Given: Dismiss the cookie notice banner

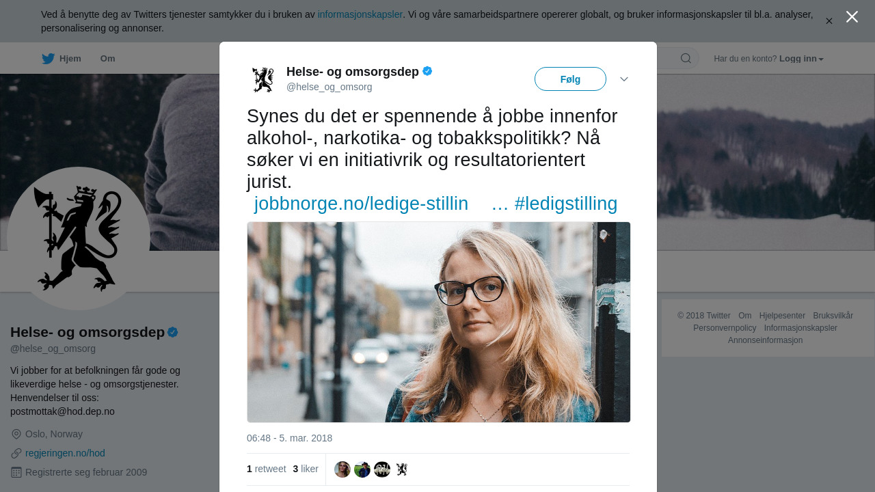Looking at the screenshot, I should [829, 21].
